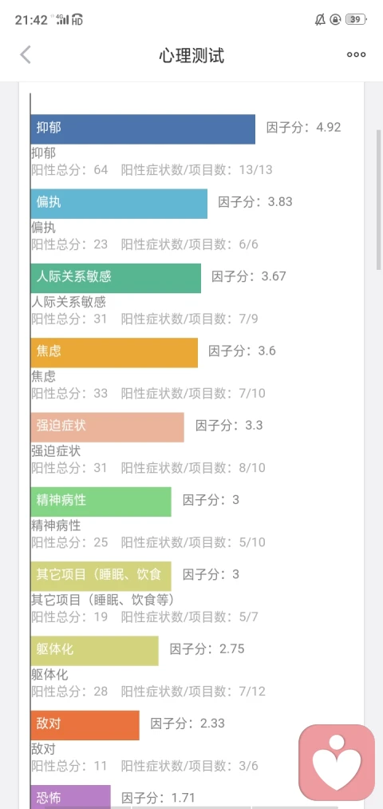
Task: Select the blue 抑郁 bar
Action: tap(143, 129)
